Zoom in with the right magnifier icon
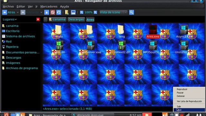Viewport: 206px width, 116px height. click(95, 12)
